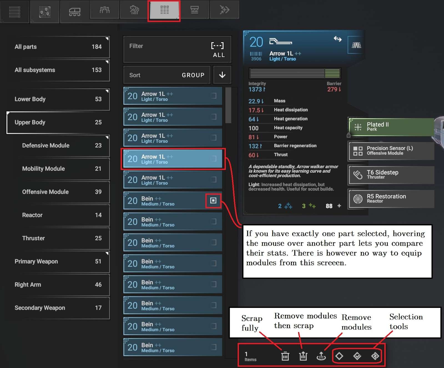Click the striped icon beside Arrow 1L header
Screen dimensions: 444x368
tap(356, 45)
